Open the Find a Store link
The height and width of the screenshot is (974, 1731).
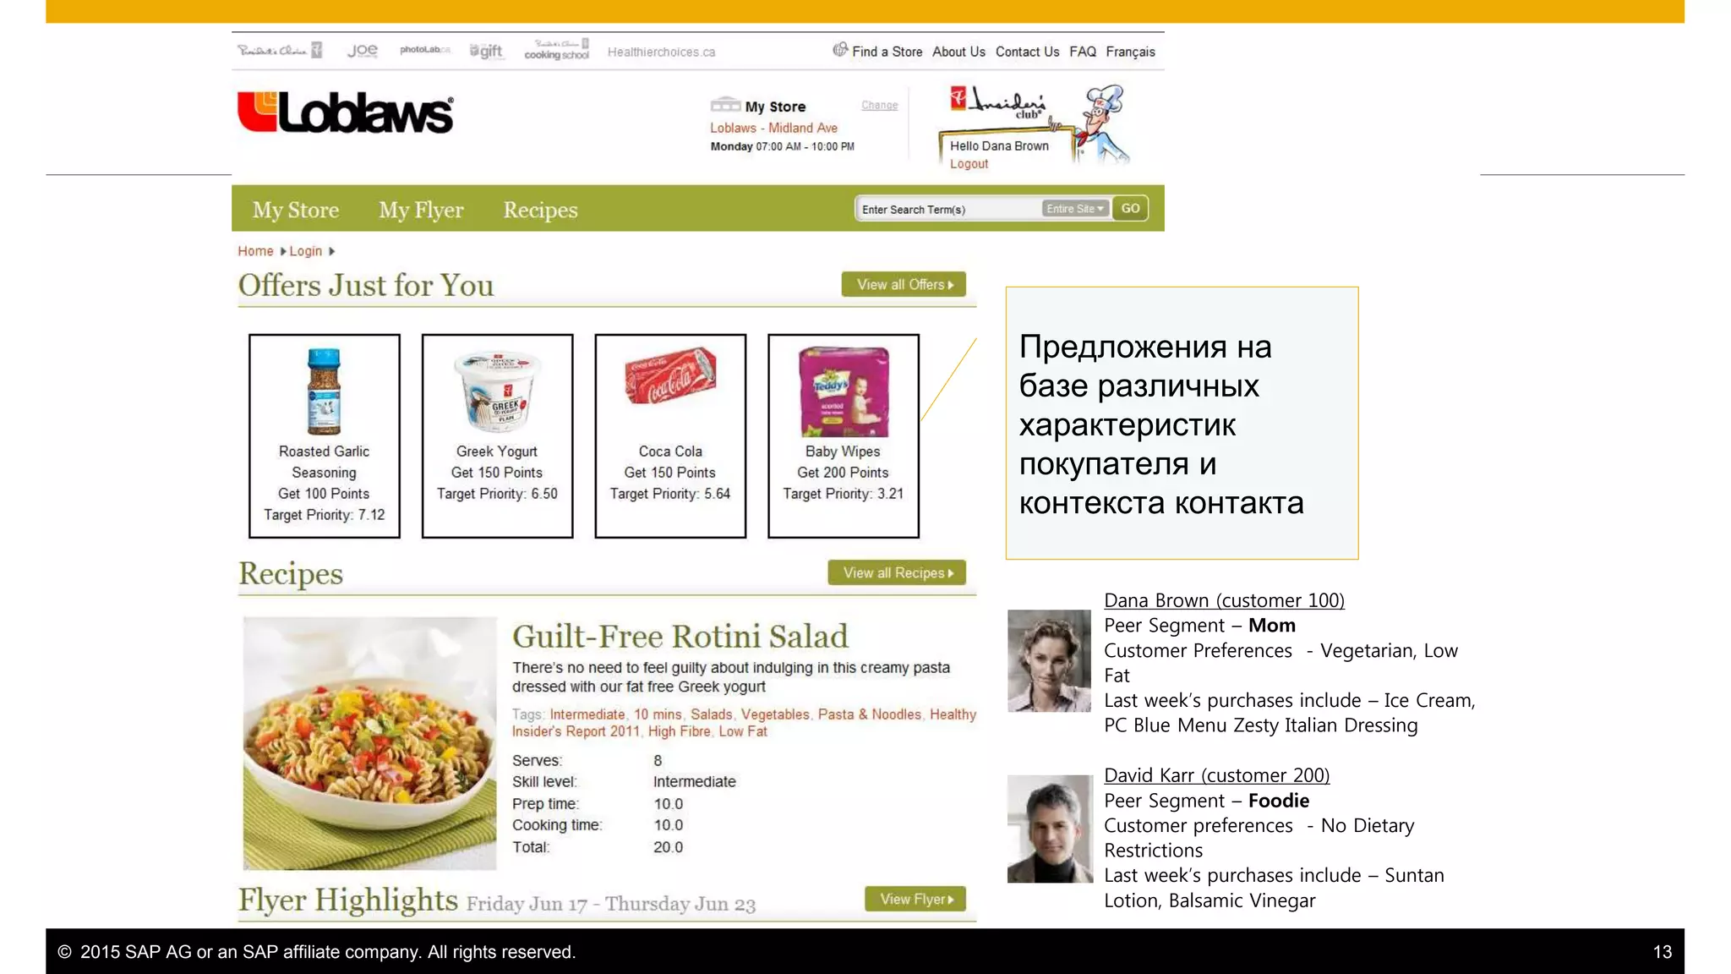(x=887, y=52)
